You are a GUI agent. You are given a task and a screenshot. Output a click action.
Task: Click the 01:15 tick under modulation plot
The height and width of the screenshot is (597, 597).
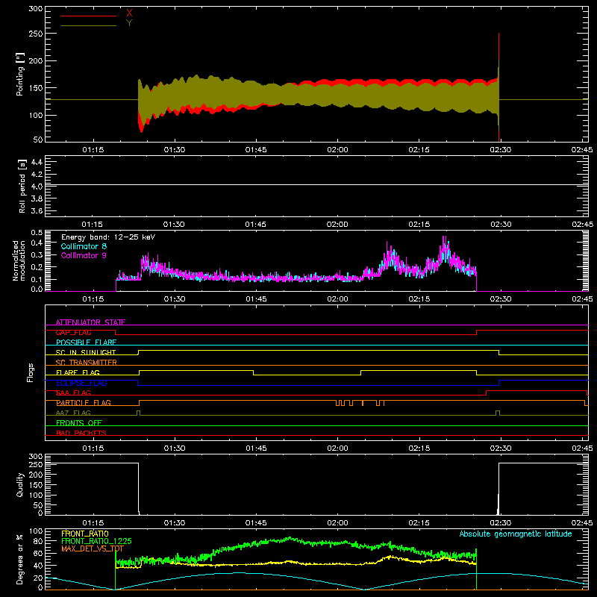(93, 299)
